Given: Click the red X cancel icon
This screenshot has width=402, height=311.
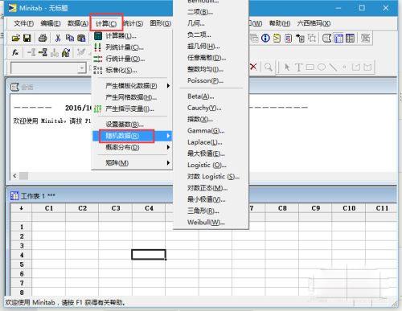Looking at the screenshot, I should click(253, 67).
